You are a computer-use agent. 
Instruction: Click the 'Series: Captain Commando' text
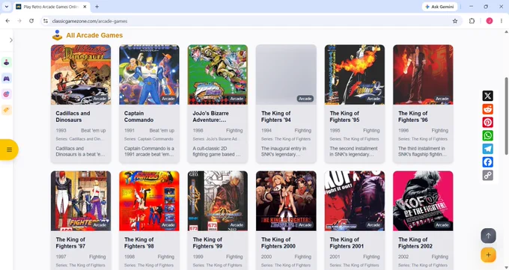pyautogui.click(x=149, y=139)
